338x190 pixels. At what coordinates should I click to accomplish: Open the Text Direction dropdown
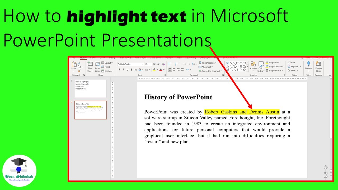pyautogui.click(x=207, y=63)
